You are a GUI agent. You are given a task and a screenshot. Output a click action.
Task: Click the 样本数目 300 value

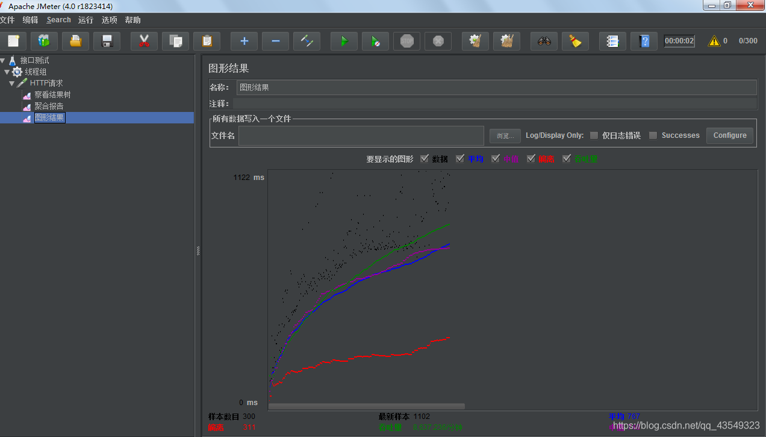pos(249,417)
